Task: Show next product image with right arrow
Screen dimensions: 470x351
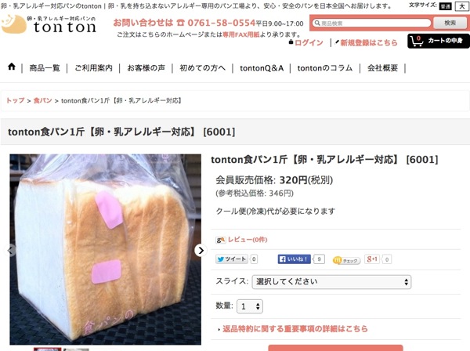Action: point(201,250)
